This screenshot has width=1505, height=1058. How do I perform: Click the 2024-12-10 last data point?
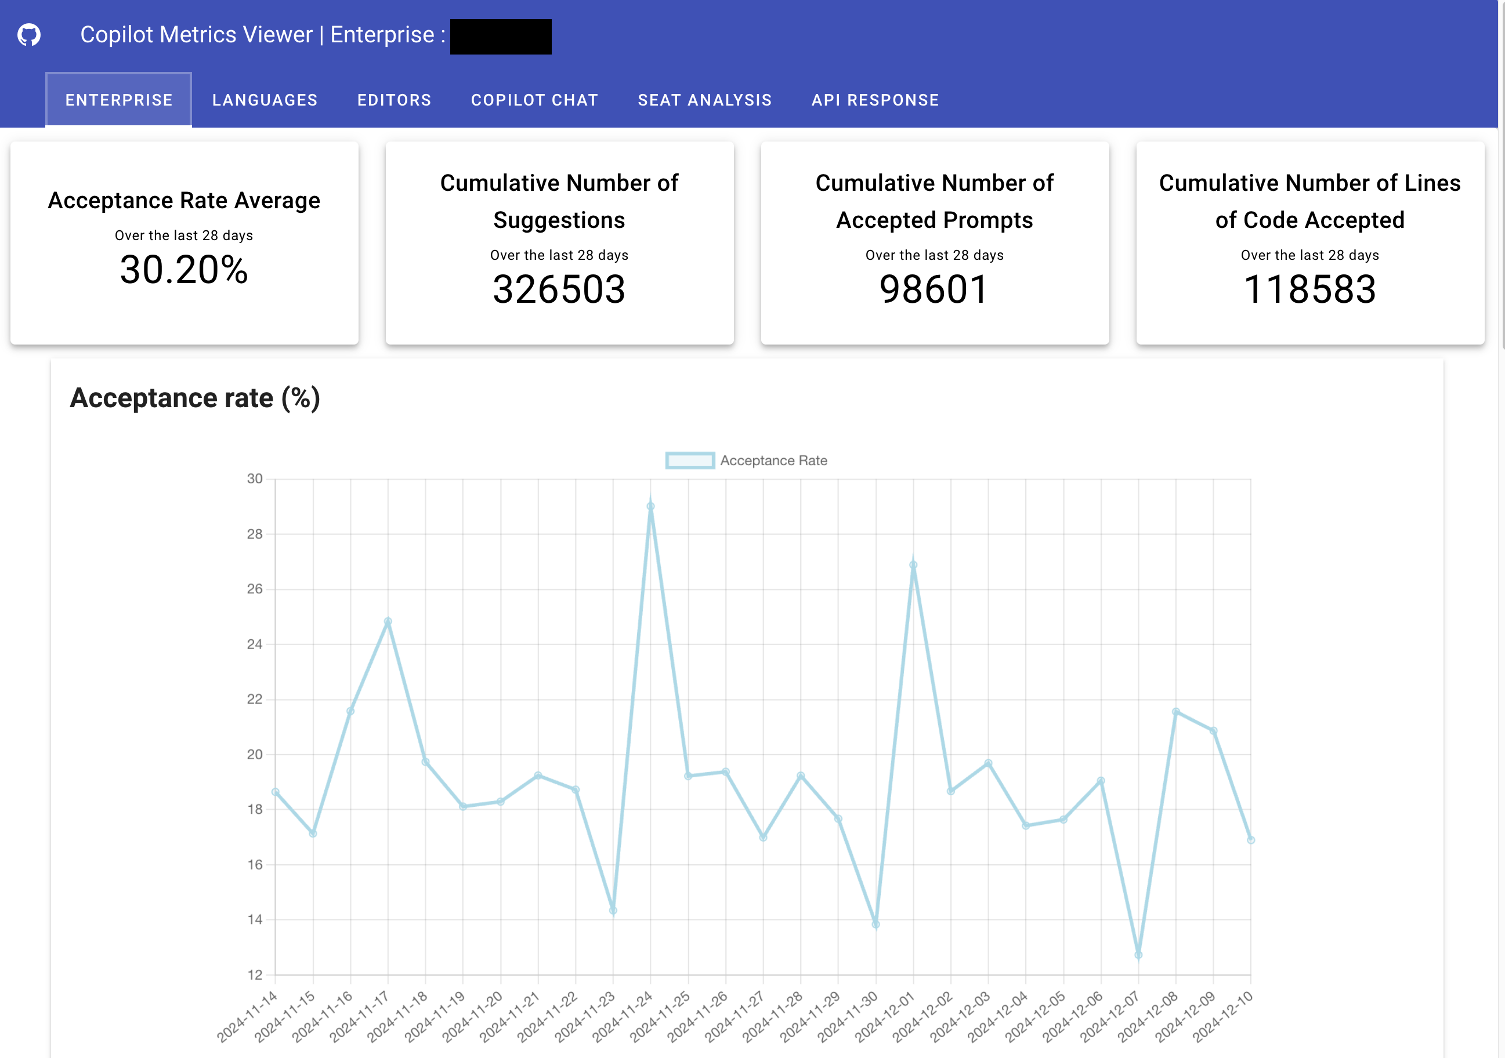(1251, 840)
